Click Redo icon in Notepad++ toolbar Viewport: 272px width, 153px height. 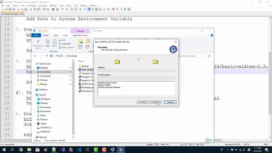[x=48, y=9]
